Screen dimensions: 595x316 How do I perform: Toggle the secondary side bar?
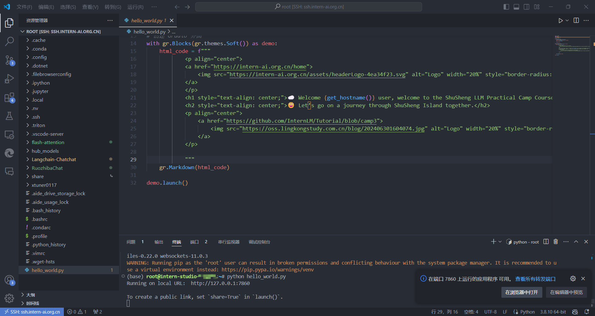coord(527,7)
